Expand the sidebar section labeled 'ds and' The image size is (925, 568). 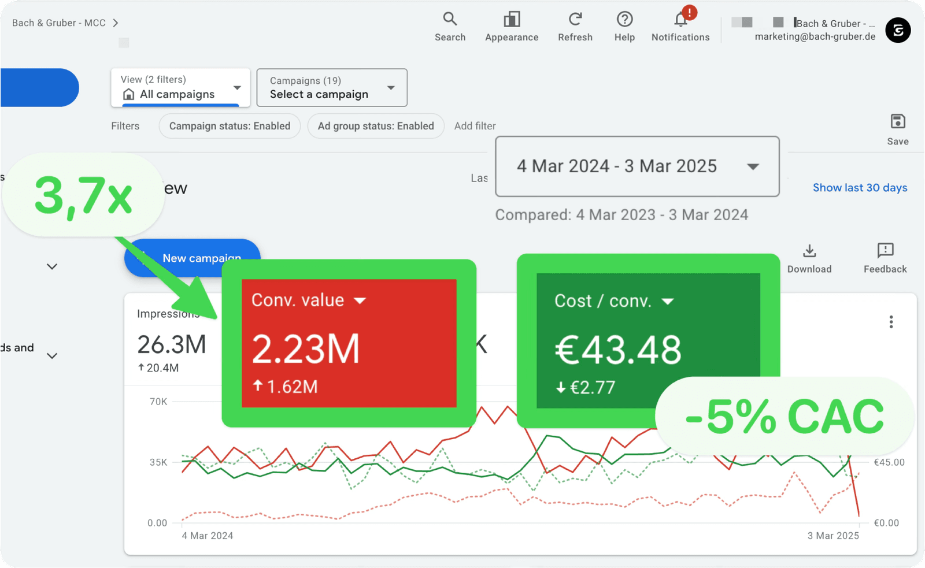pos(52,355)
